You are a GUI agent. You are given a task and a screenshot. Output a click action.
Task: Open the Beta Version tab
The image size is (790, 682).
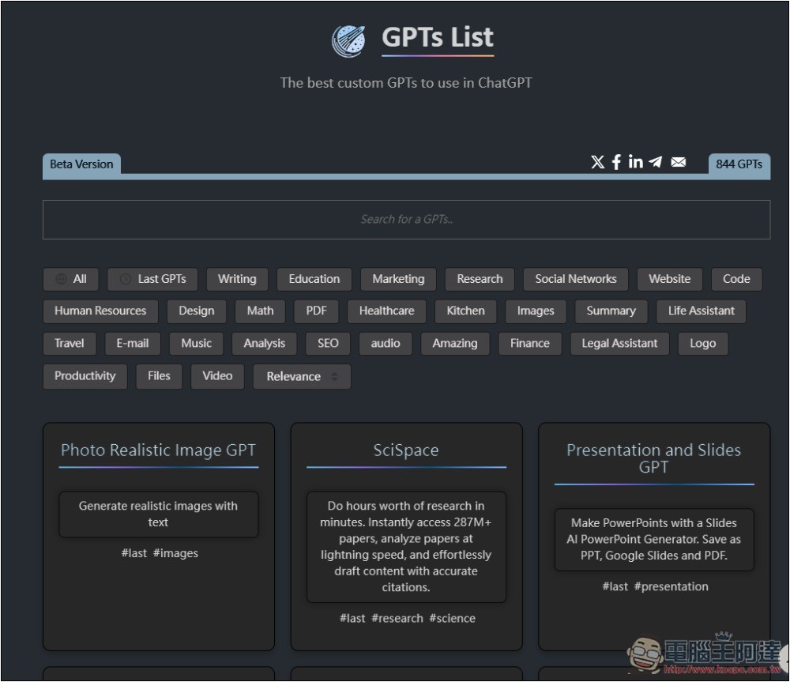81,164
